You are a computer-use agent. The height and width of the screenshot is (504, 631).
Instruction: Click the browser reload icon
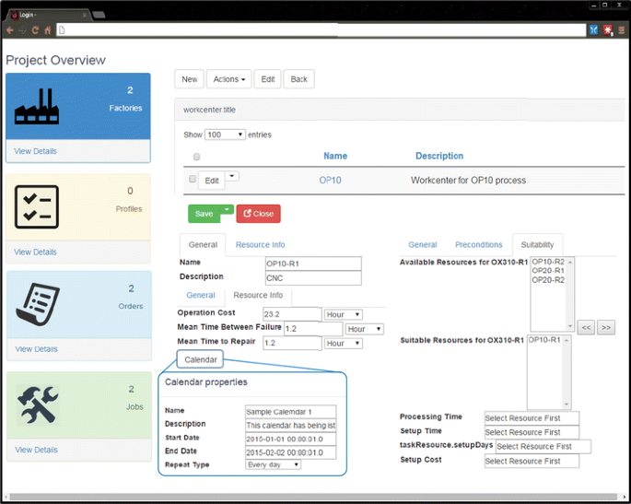tap(36, 29)
